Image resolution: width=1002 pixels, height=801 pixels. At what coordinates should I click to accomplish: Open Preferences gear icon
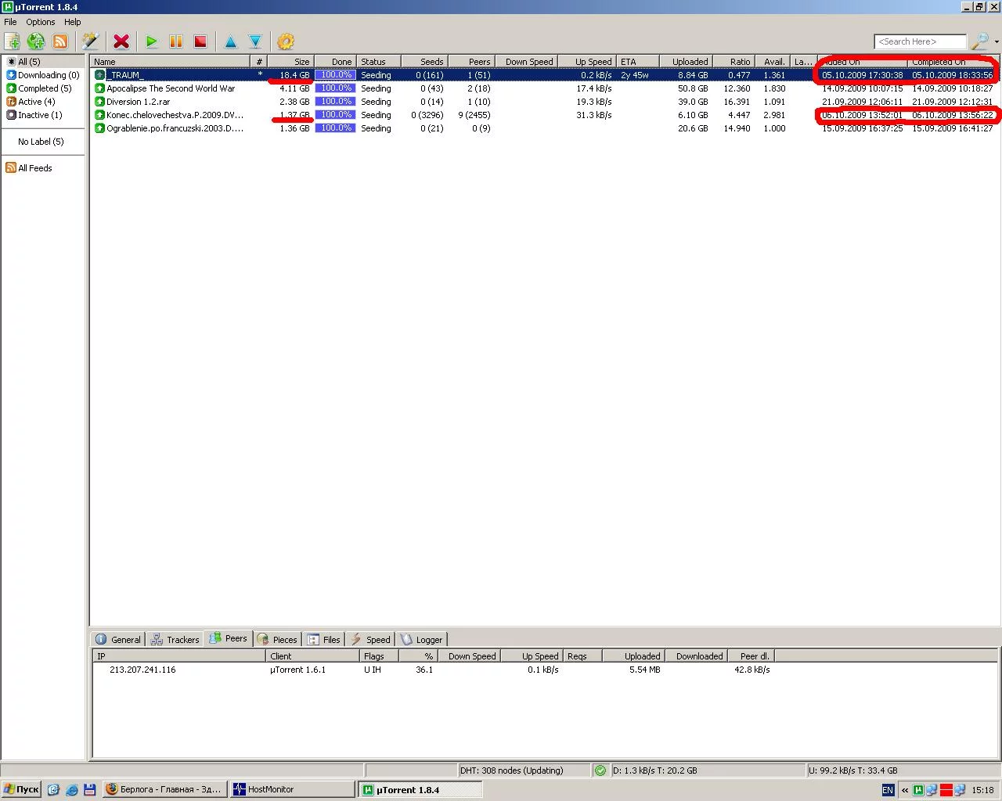pos(286,41)
